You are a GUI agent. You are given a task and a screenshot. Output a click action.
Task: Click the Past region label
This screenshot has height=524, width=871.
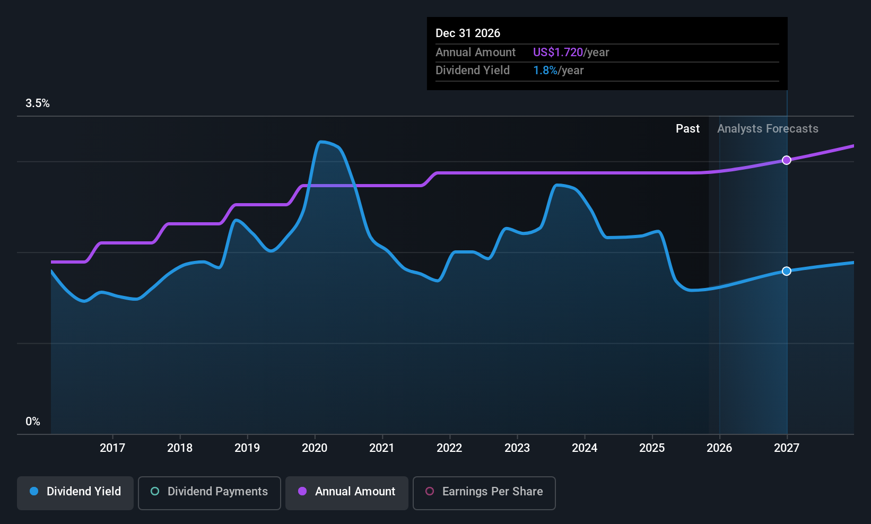coord(687,129)
